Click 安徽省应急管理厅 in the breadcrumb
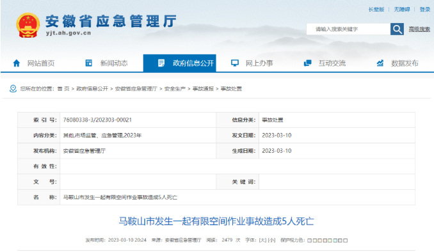Image resolution: width=434 pixels, height=252 pixels. [136, 88]
